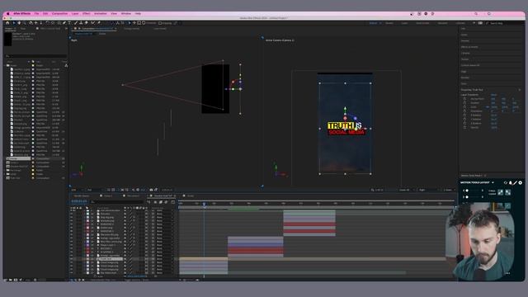Image resolution: width=528 pixels, height=297 pixels.
Task: Click the Truth Text layer label color
Action: [x=87, y=259]
